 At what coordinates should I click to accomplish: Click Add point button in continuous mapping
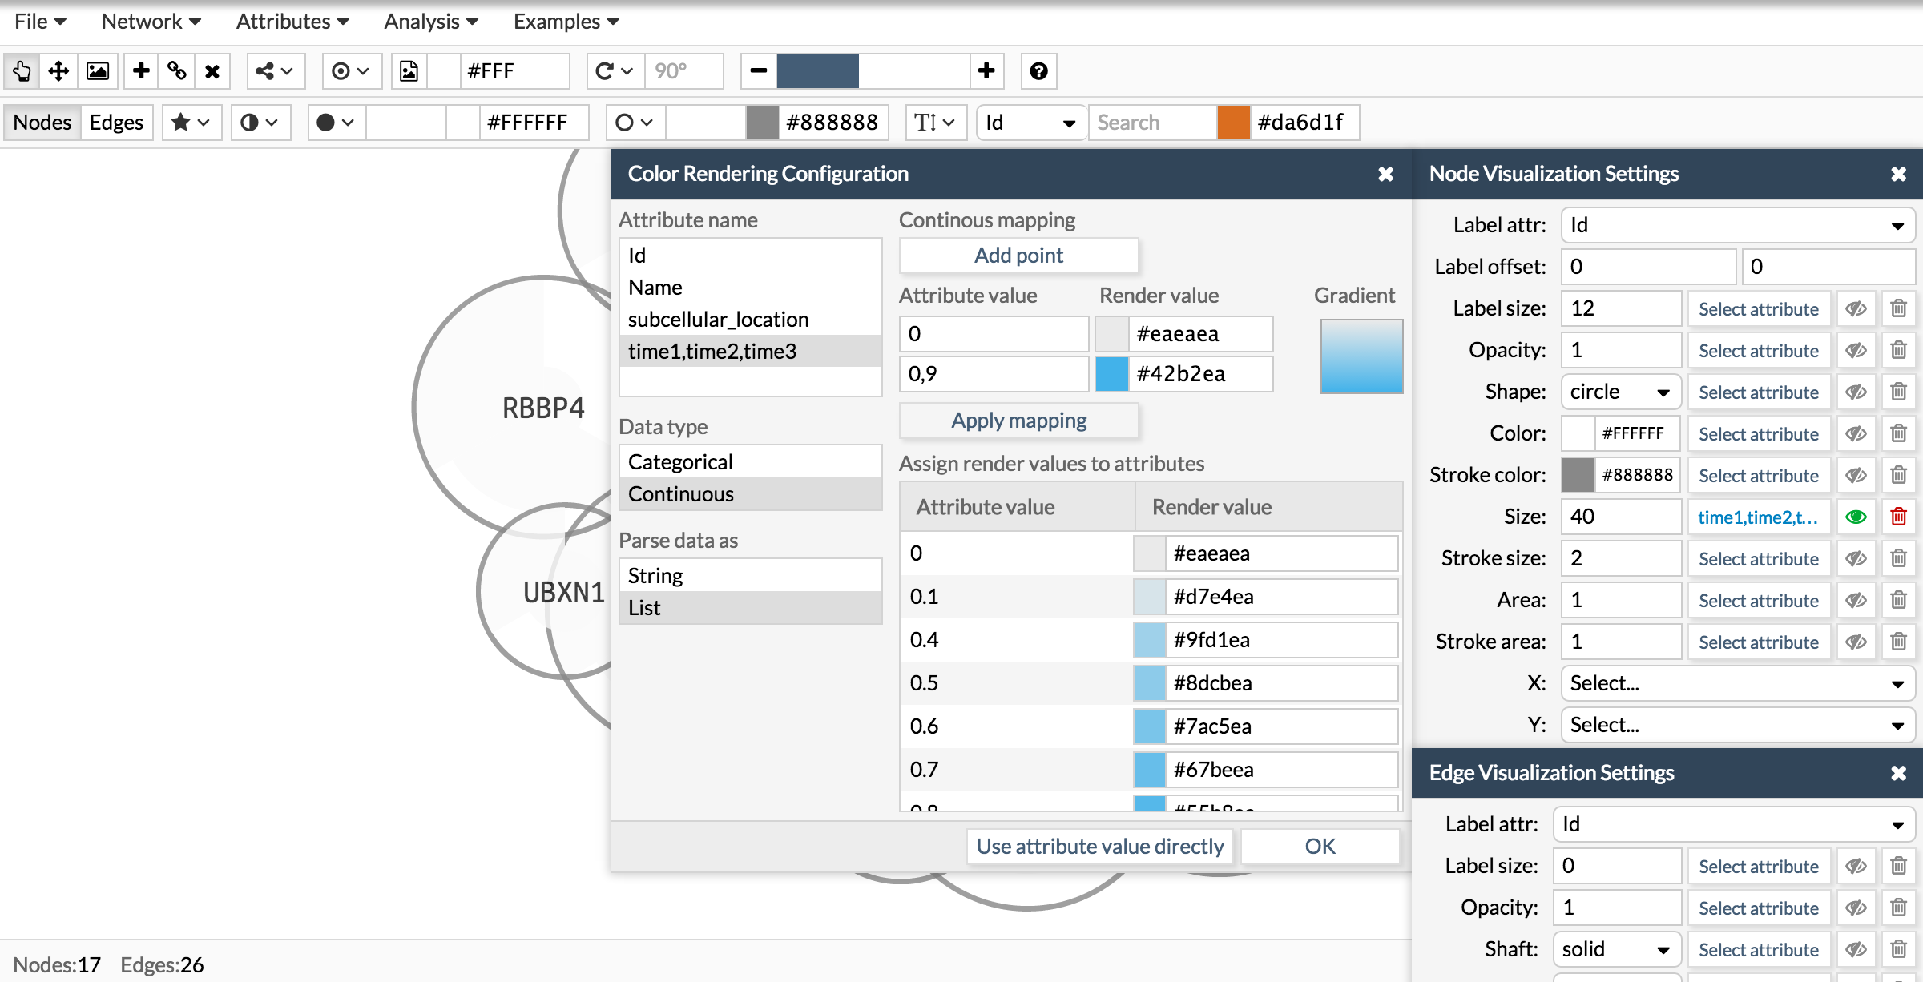tap(1018, 256)
